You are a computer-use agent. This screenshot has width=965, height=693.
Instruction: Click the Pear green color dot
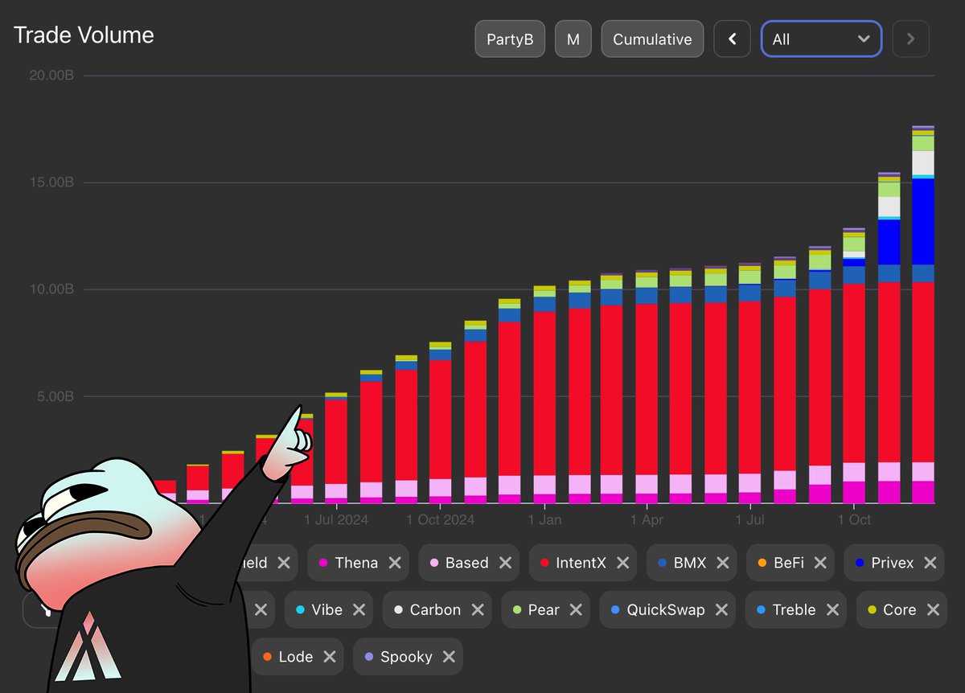pyautogui.click(x=516, y=610)
